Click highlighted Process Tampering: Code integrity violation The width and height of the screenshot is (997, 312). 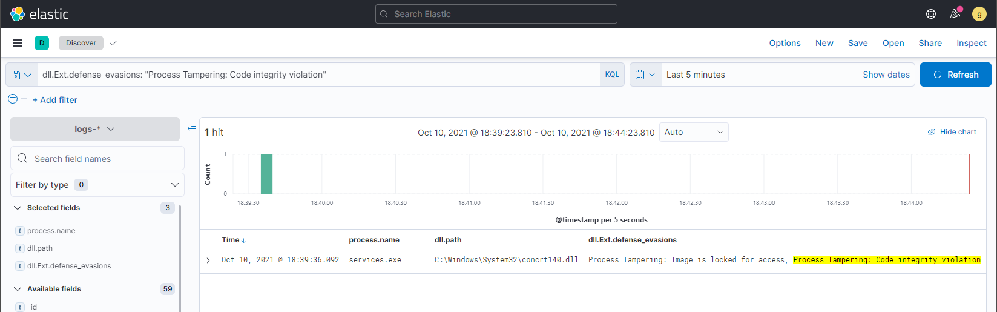click(887, 260)
